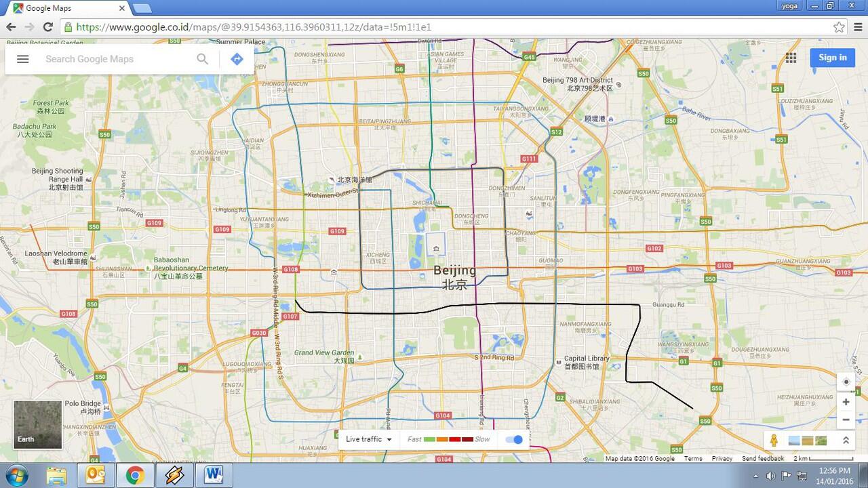Click the Send feedback link
Viewport: 868px width, 488px height.
[x=763, y=459]
